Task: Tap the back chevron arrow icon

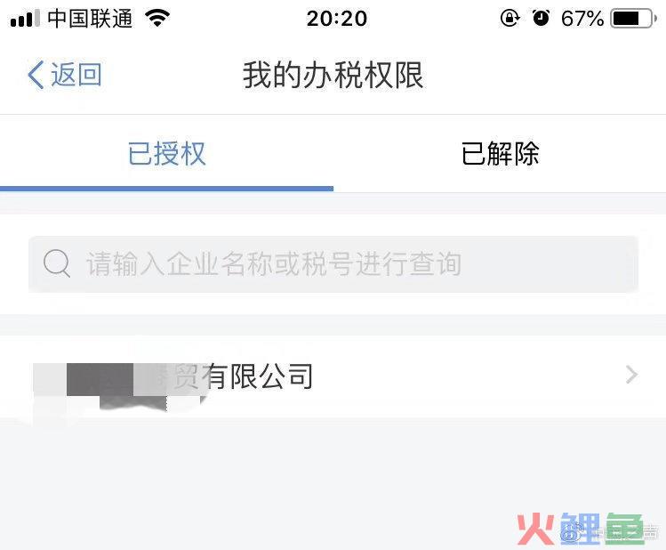Action: point(36,75)
